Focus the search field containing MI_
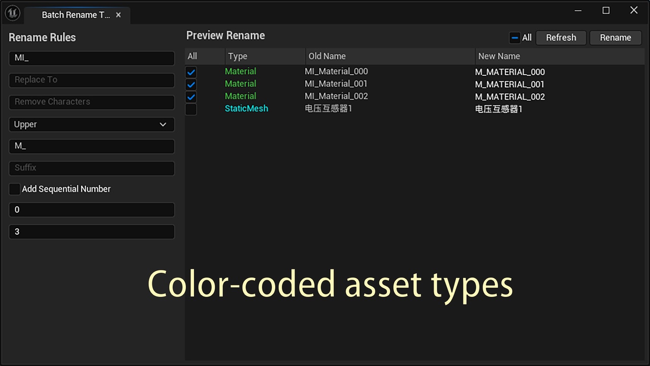Image resolution: width=650 pixels, height=366 pixels. coord(91,58)
